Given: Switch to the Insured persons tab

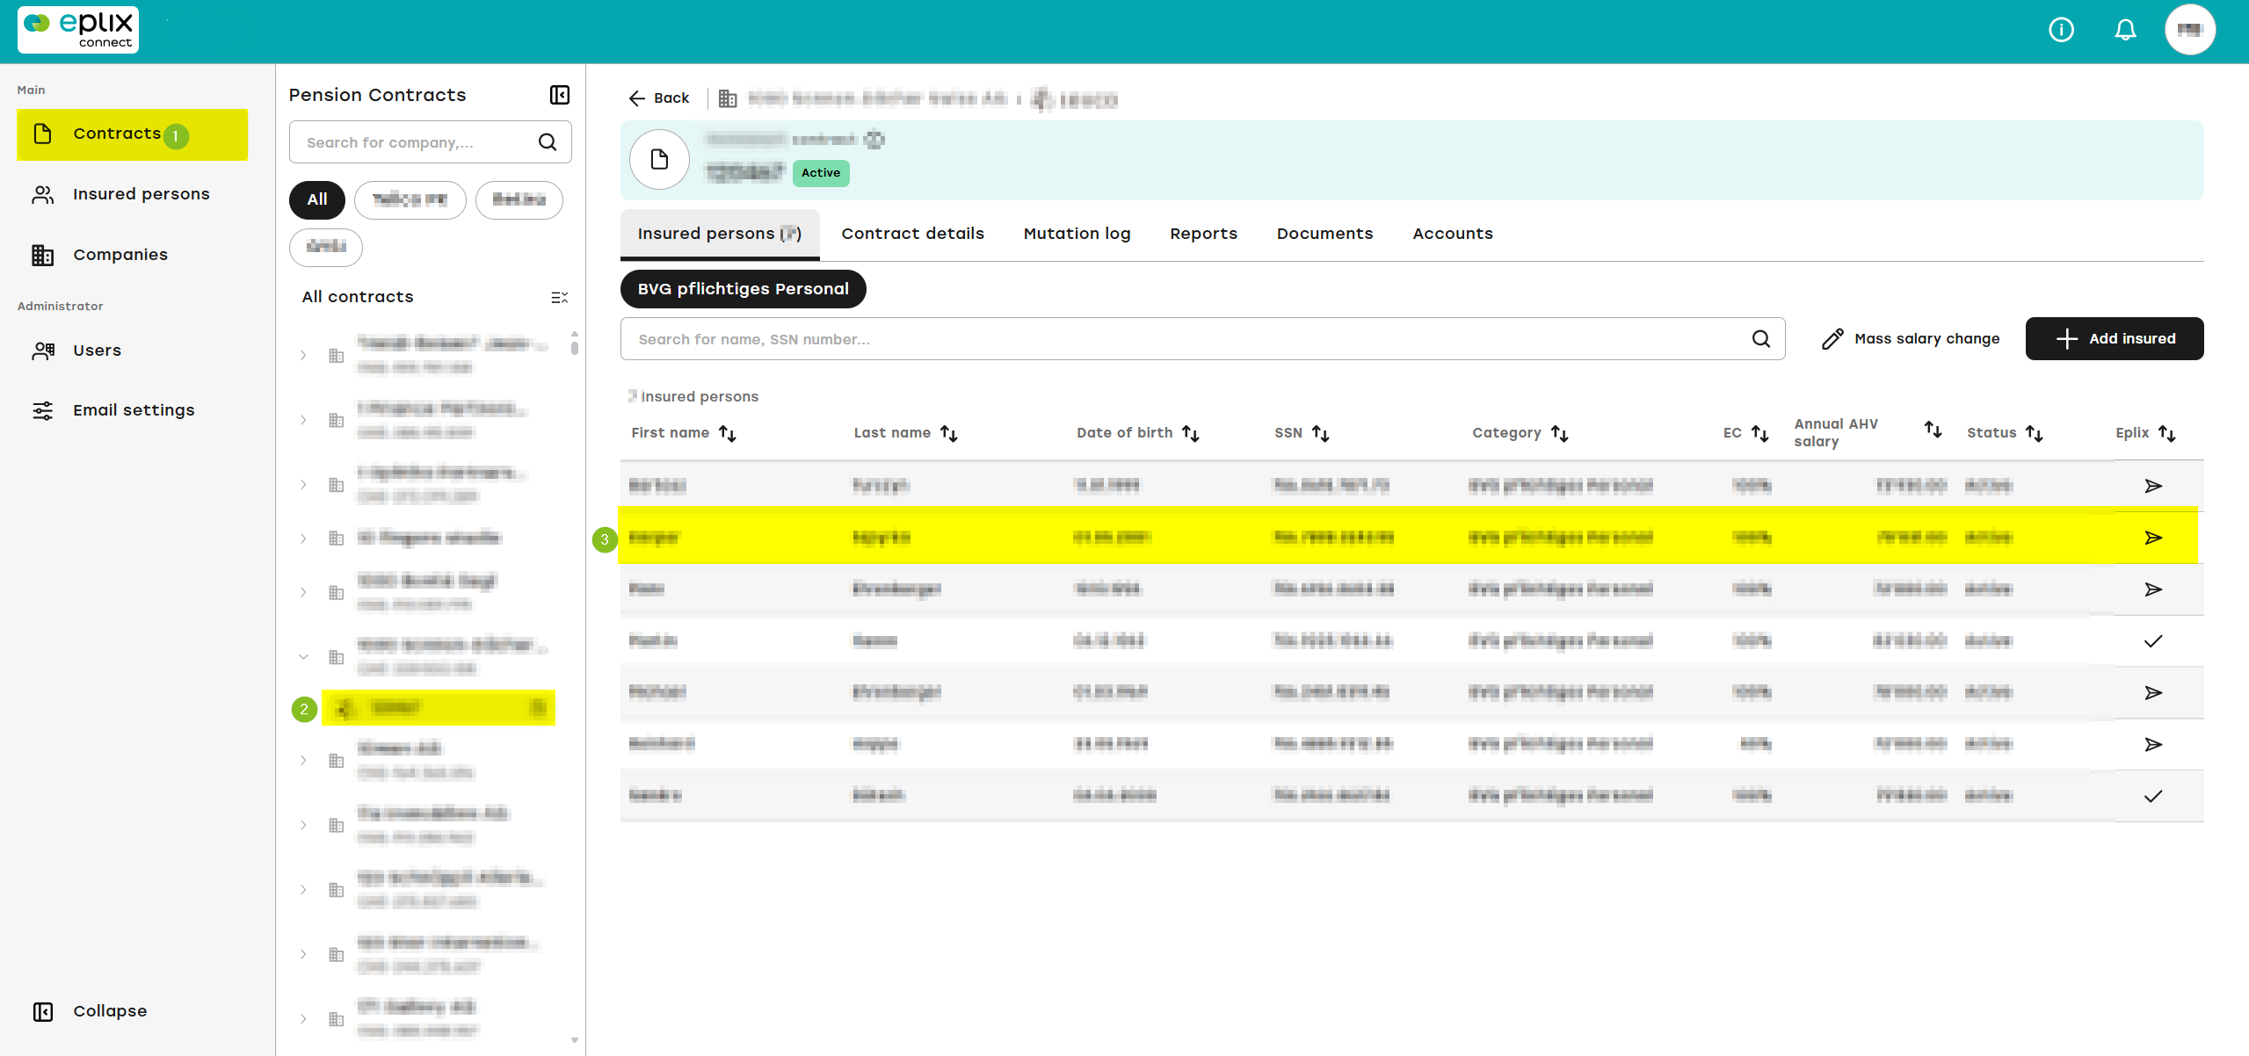Looking at the screenshot, I should tap(720, 234).
